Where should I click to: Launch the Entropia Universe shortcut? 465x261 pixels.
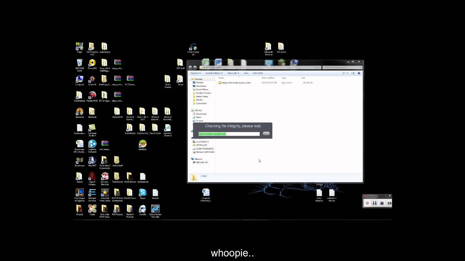click(92, 195)
